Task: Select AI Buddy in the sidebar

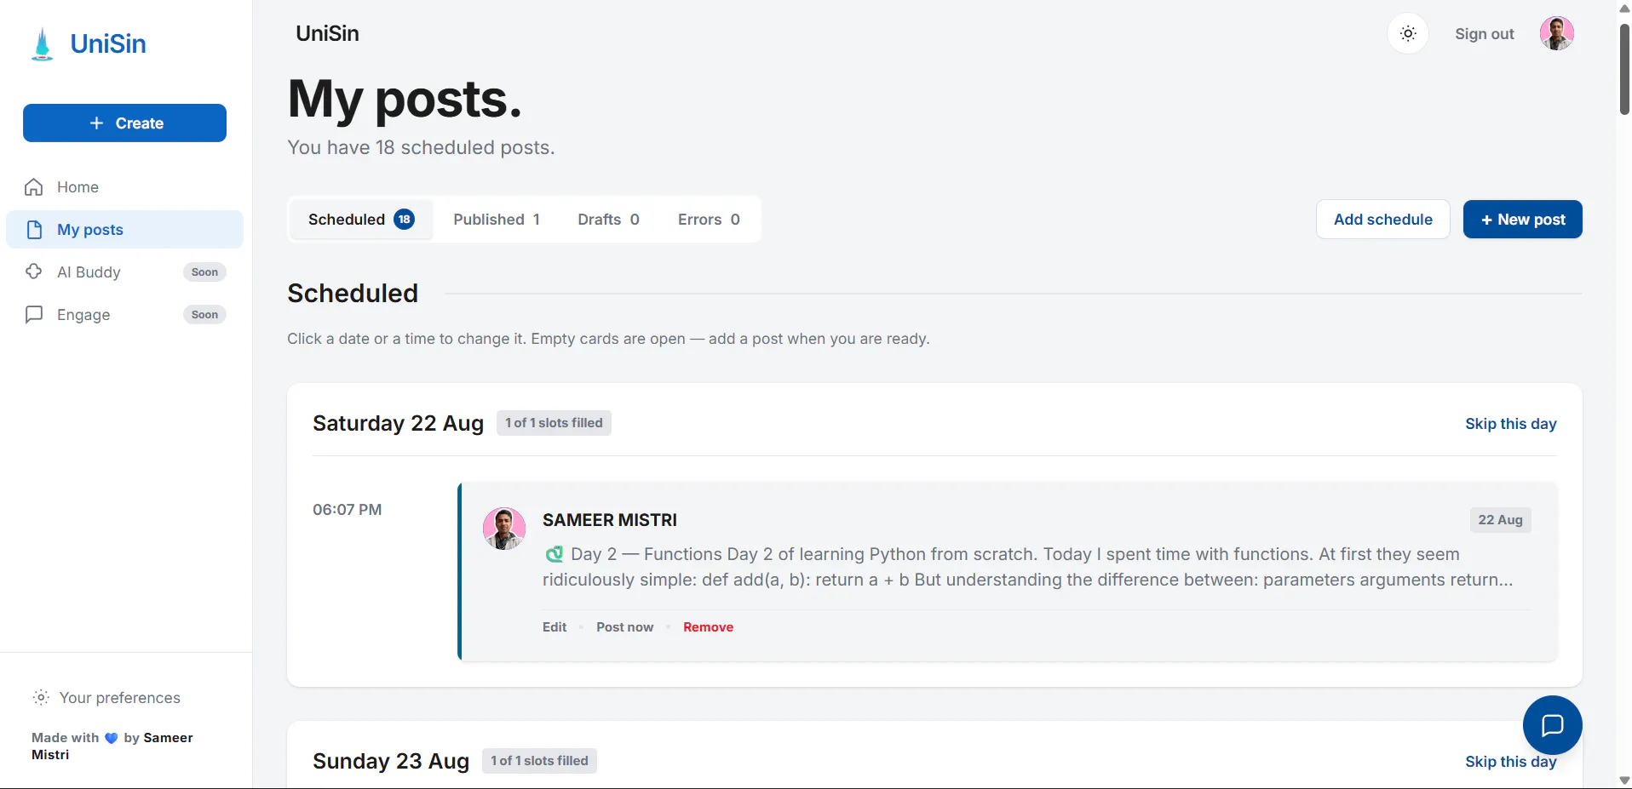Action: tap(124, 272)
